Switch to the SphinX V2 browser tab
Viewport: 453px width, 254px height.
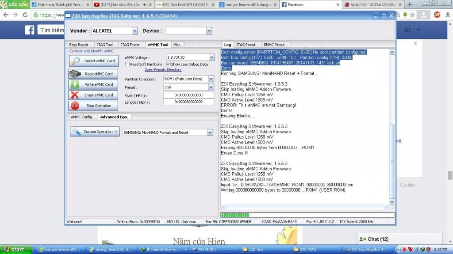(373, 4)
